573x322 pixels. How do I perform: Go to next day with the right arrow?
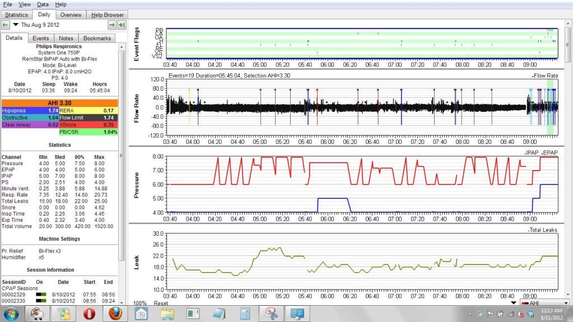click(x=112, y=25)
